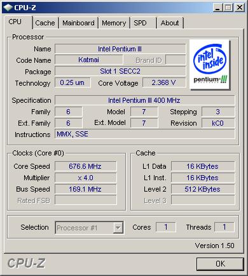Open the Mainboard tab
The width and height of the screenshot is (248, 276).
click(x=78, y=23)
